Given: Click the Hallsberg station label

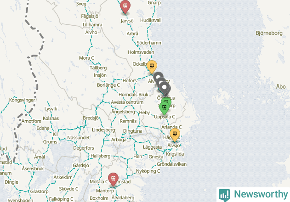Looking at the screenshot, I should tap(101, 156).
